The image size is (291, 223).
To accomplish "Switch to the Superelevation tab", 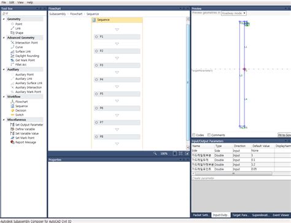I will click(260, 215).
